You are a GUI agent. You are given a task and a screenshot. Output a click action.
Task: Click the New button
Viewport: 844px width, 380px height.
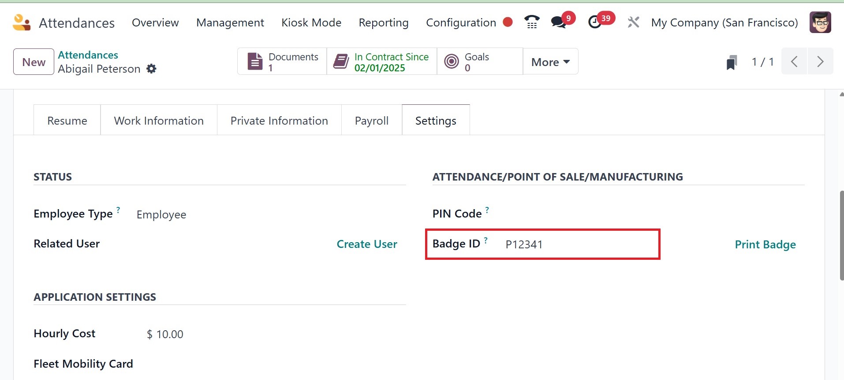(34, 62)
